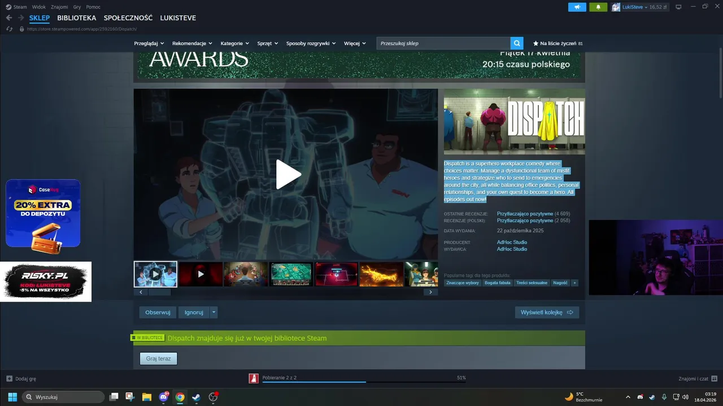Open Discord from the taskbar

pos(164,397)
